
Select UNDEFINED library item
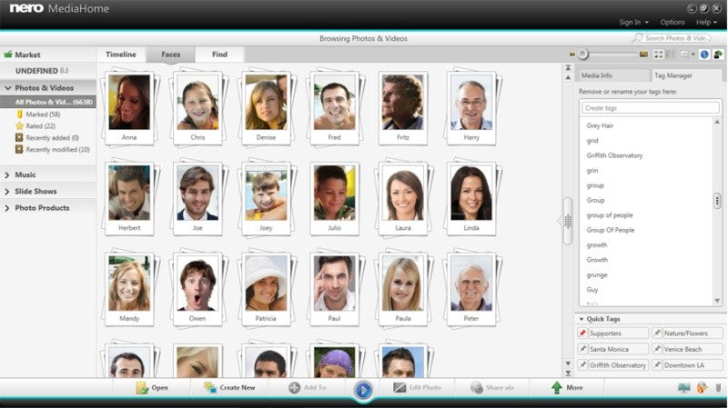coord(48,71)
